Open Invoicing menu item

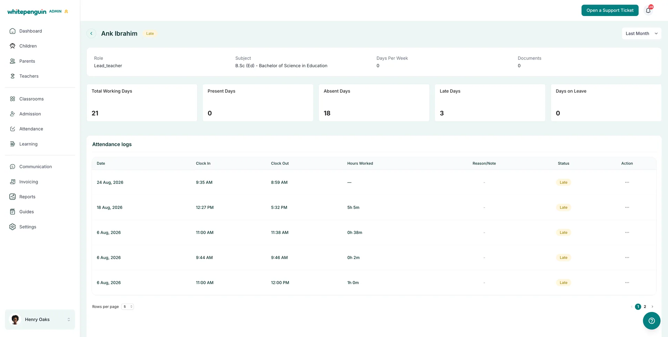40,182
